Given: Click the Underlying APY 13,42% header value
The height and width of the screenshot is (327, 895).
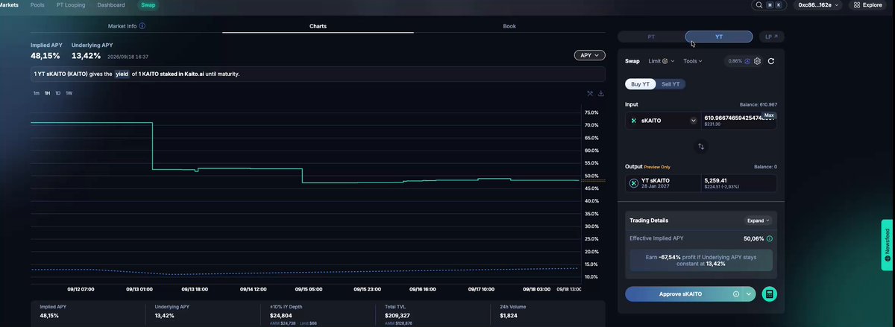Looking at the screenshot, I should [x=87, y=56].
